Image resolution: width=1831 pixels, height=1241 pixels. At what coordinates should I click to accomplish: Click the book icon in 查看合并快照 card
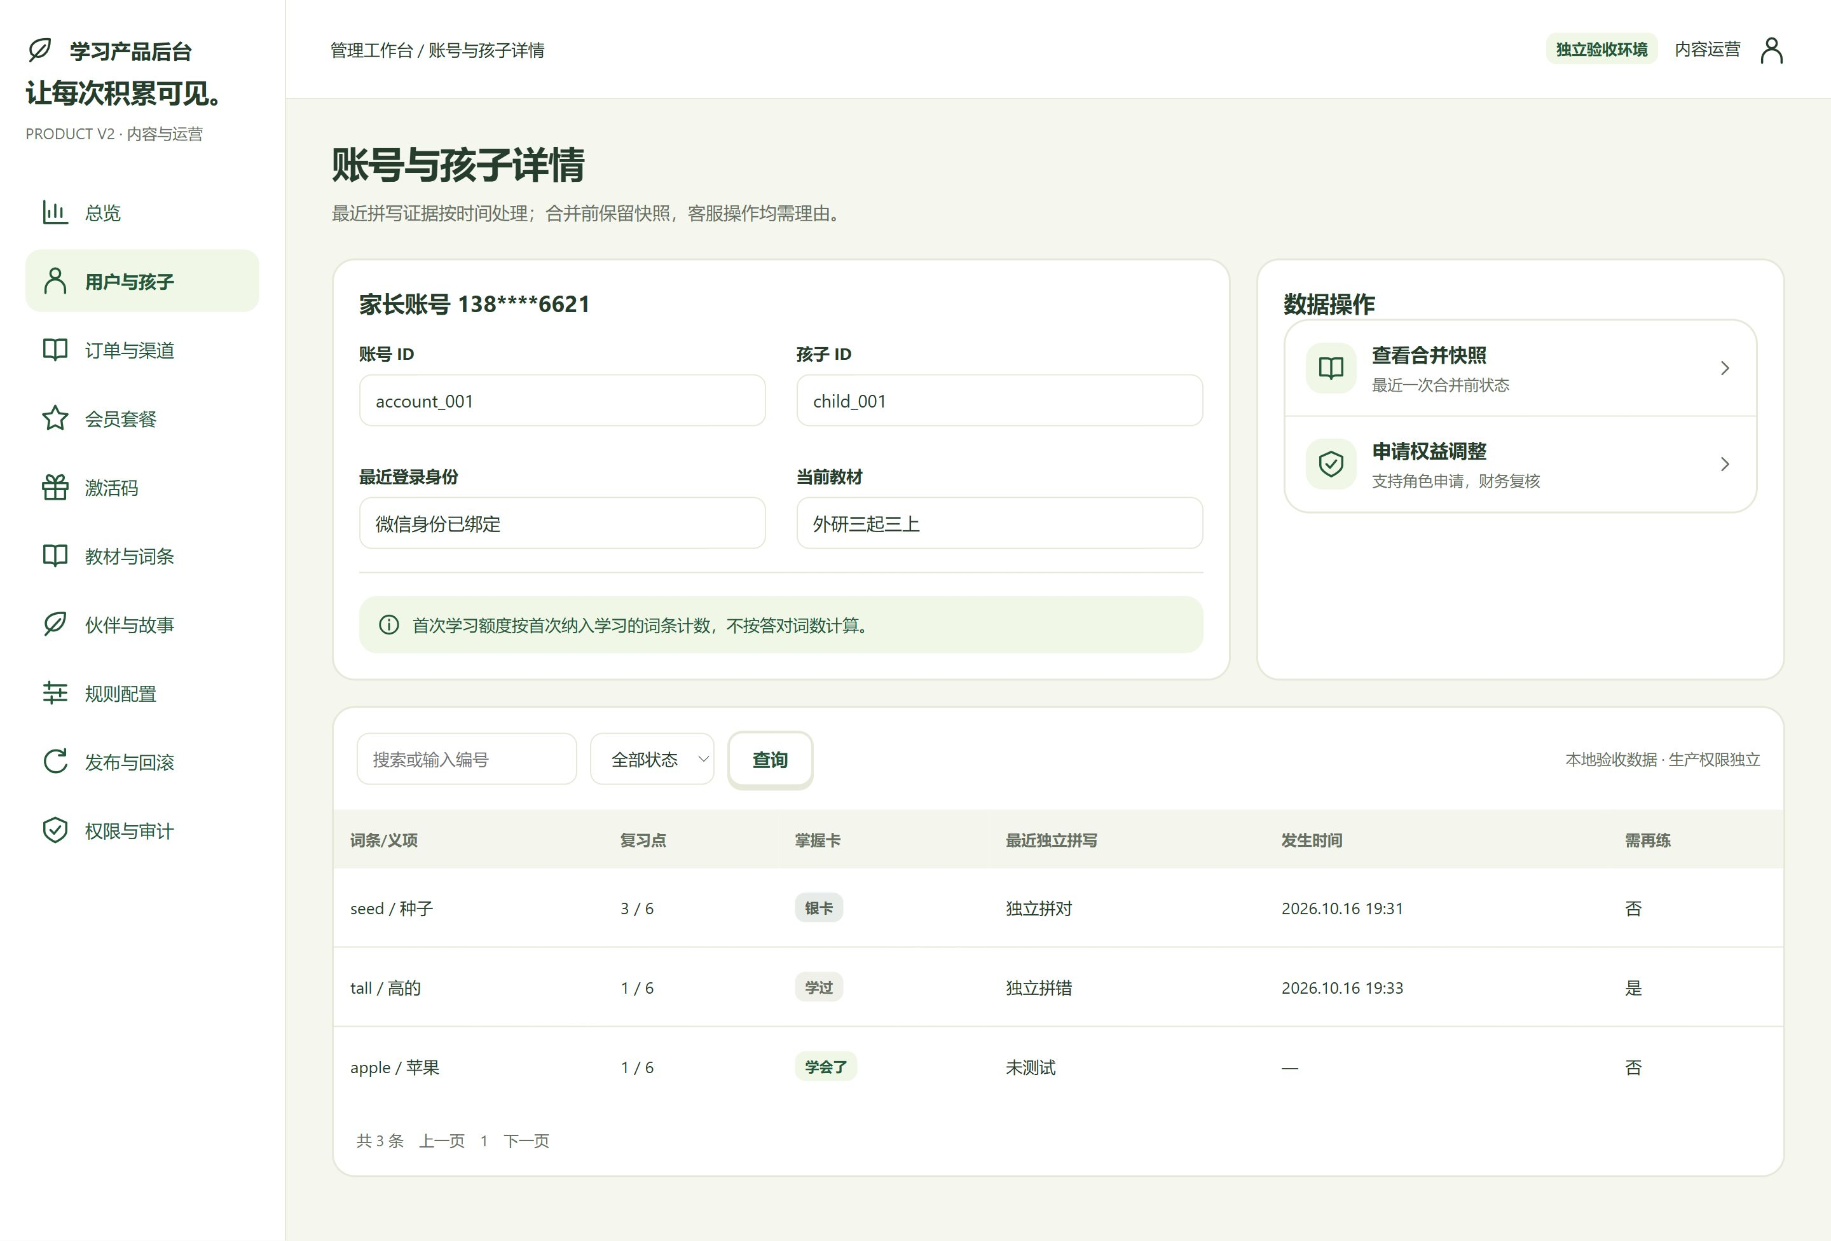[1331, 368]
